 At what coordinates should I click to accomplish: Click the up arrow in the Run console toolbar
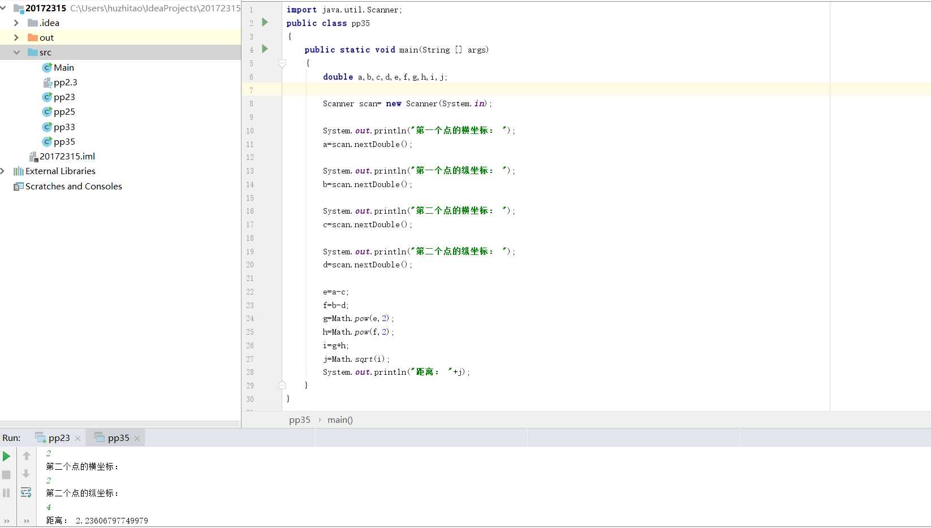(26, 456)
